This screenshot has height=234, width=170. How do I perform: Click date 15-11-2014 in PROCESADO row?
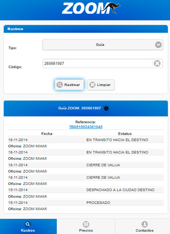18,203
